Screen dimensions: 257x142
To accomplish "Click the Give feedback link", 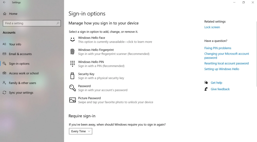I will (x=220, y=89).
